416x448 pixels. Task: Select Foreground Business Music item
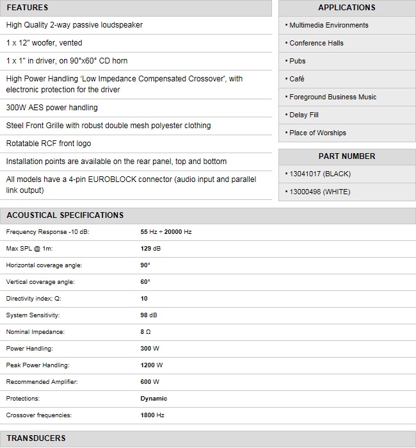coord(333,97)
